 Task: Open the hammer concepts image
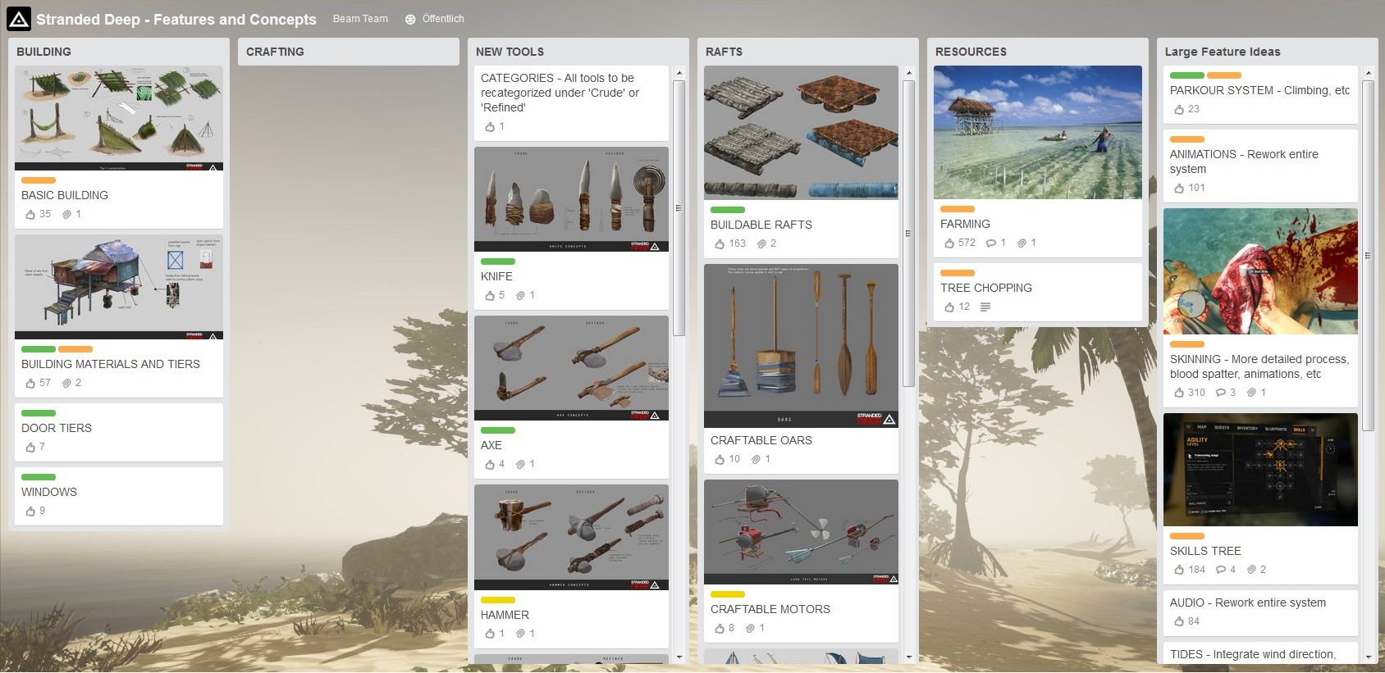point(571,537)
